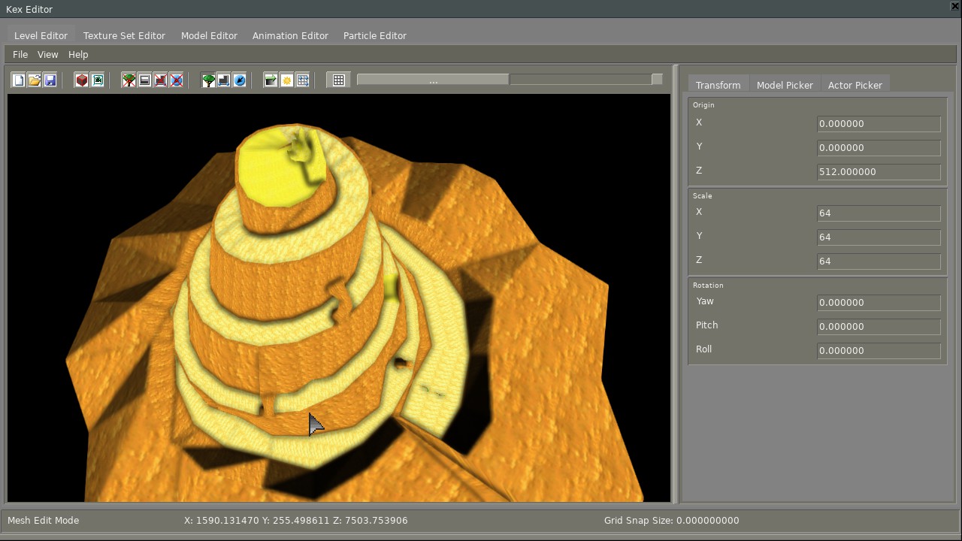Click the Origin Z input field
Image resolution: width=962 pixels, height=541 pixels.
click(x=878, y=172)
